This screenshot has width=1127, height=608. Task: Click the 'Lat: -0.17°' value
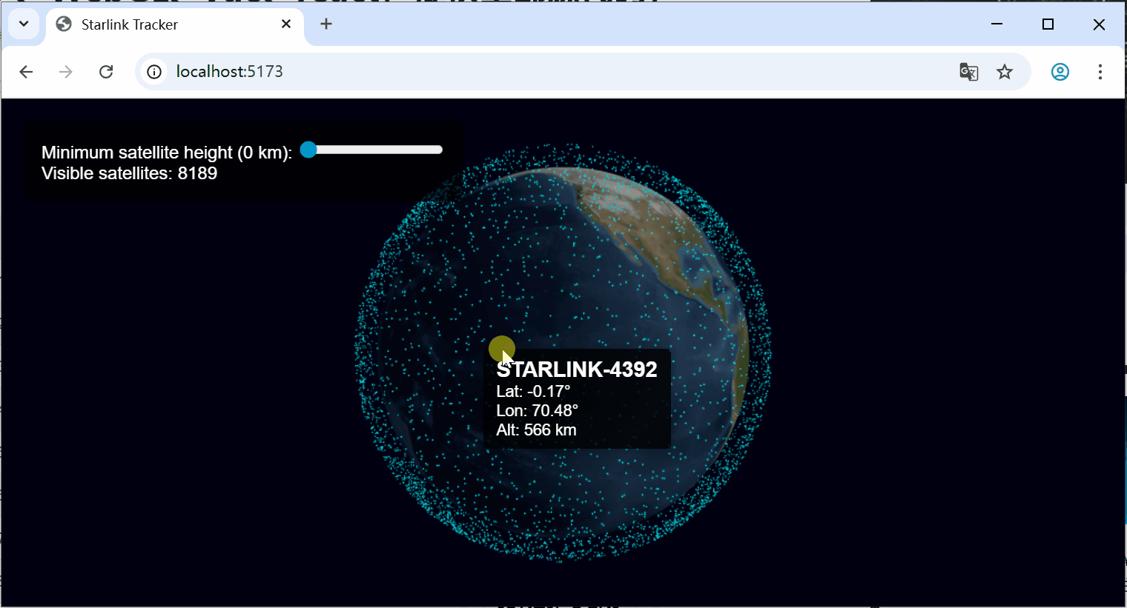pyautogui.click(x=533, y=391)
